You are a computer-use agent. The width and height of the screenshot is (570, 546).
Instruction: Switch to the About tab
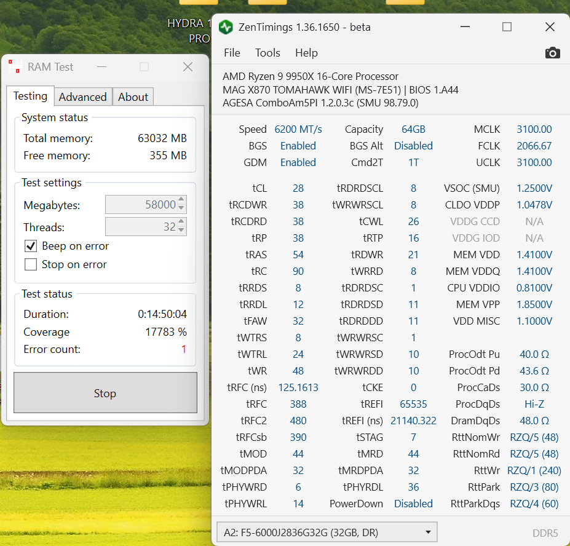[133, 97]
